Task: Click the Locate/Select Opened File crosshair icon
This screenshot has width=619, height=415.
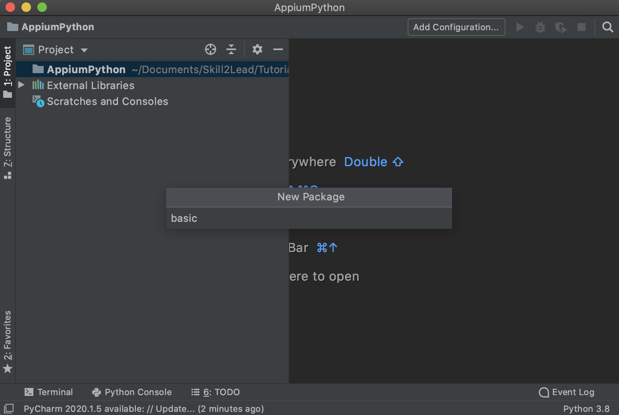Action: 211,49
